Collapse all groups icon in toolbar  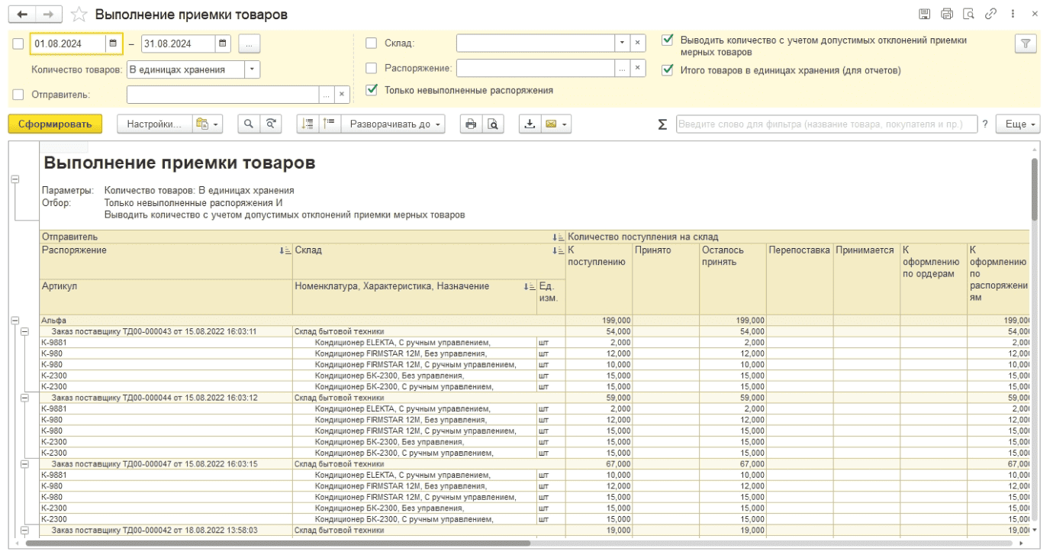coord(329,124)
